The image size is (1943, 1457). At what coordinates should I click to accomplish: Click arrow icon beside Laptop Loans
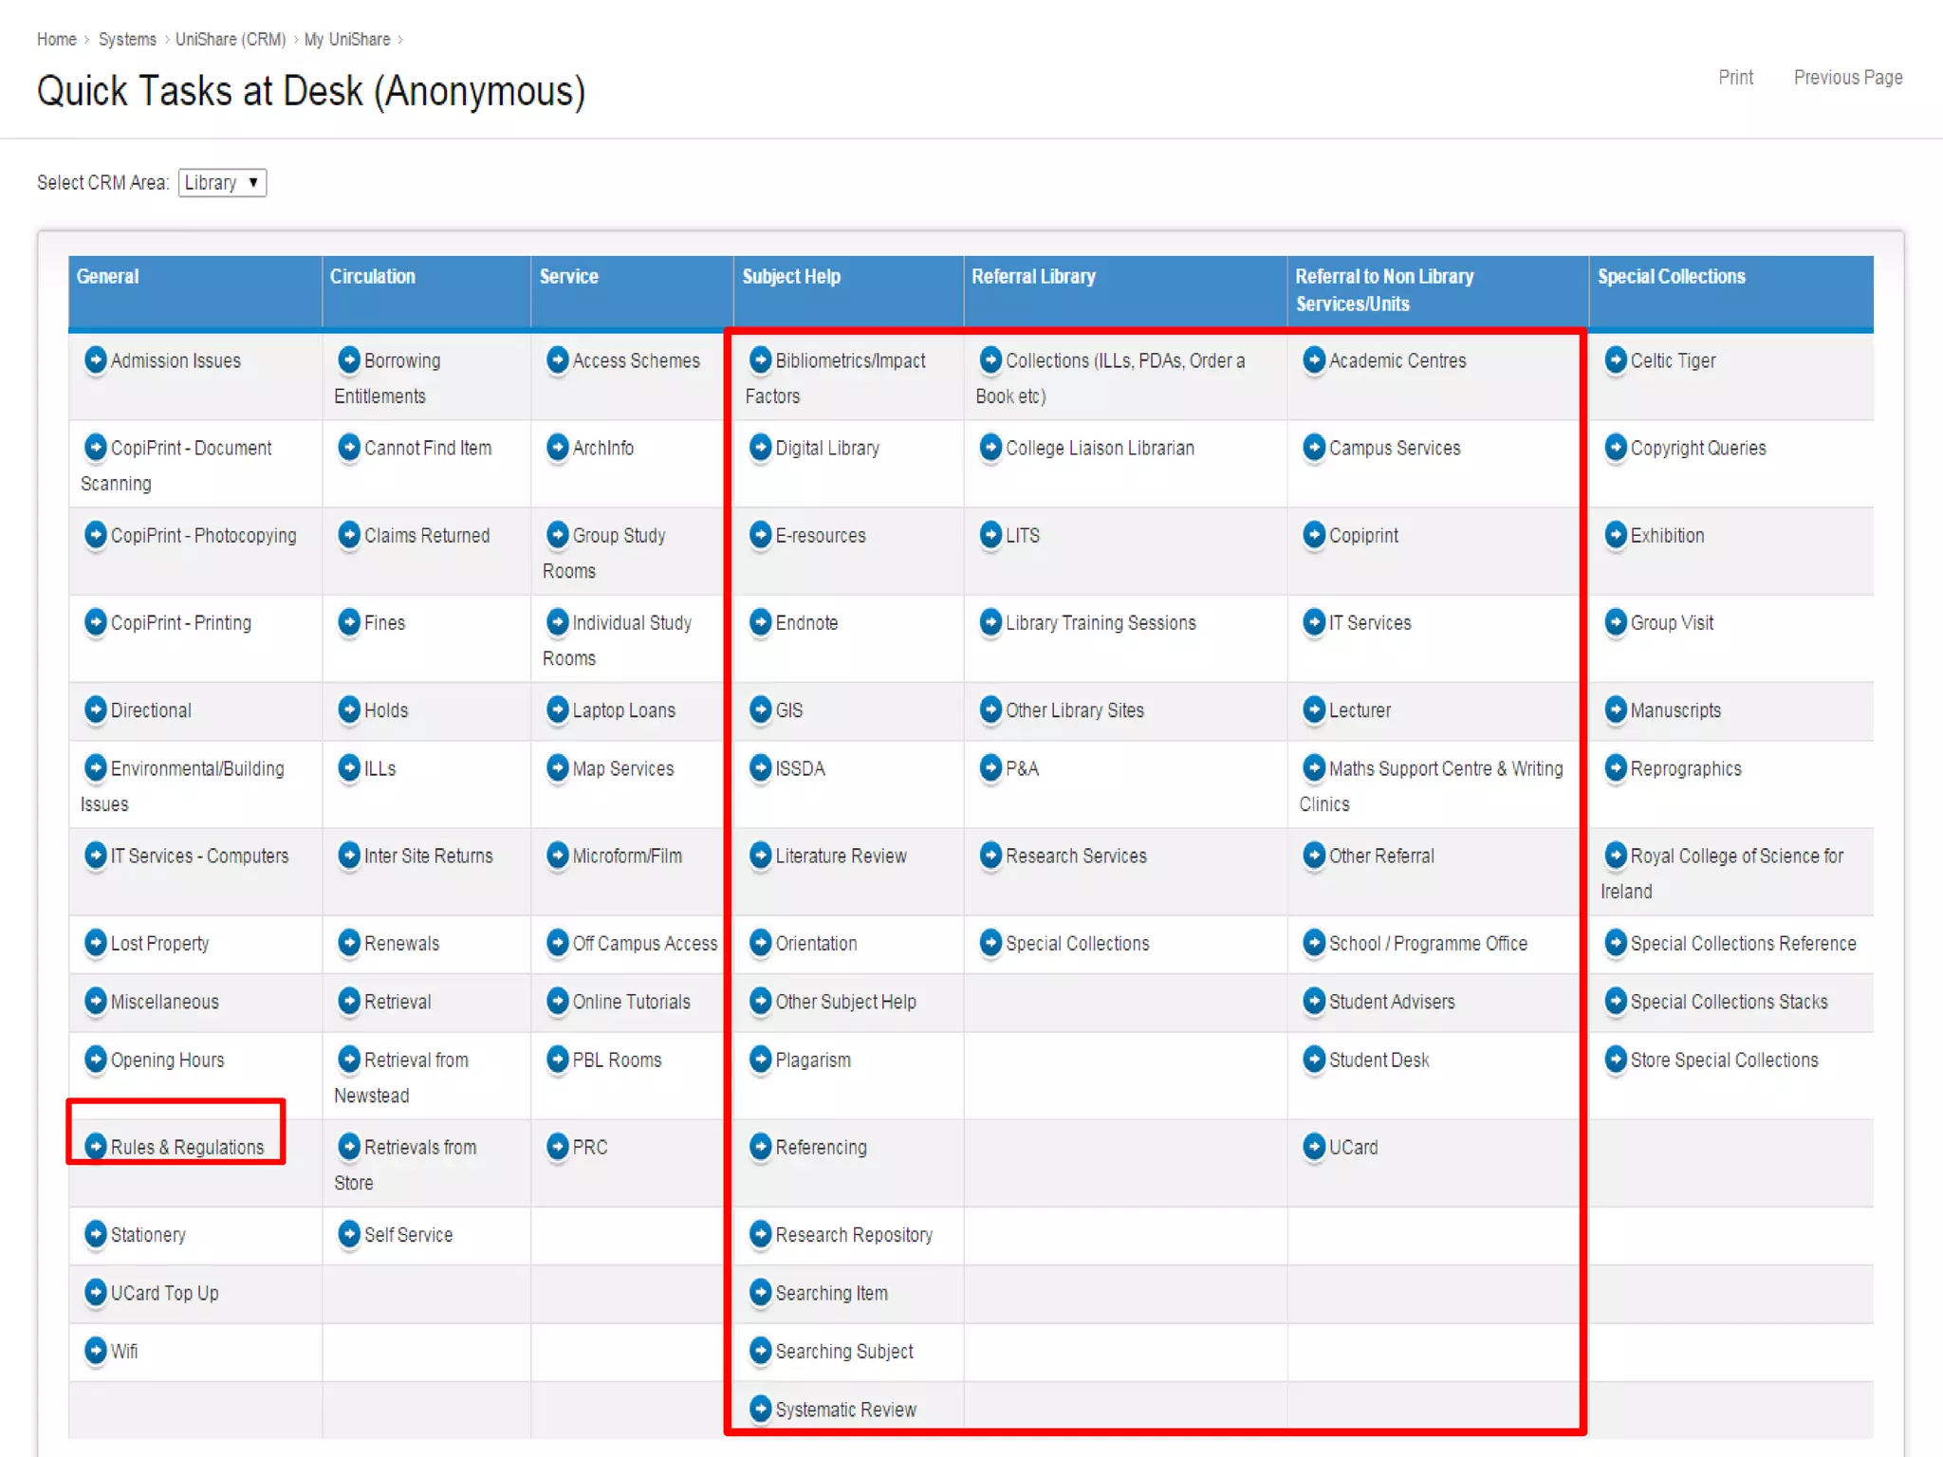(557, 710)
